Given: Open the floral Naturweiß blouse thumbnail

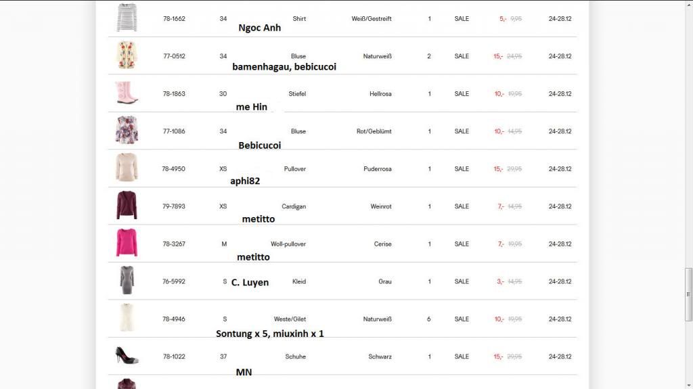Looking at the screenshot, I should click(127, 55).
